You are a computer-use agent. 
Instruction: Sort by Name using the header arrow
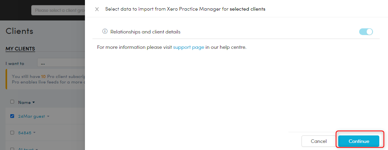[34, 102]
